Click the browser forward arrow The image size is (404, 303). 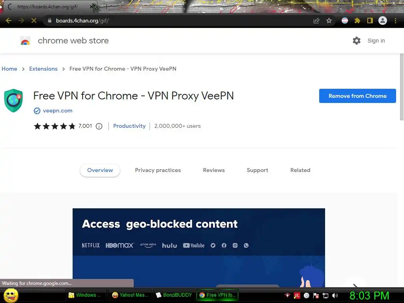point(21,21)
